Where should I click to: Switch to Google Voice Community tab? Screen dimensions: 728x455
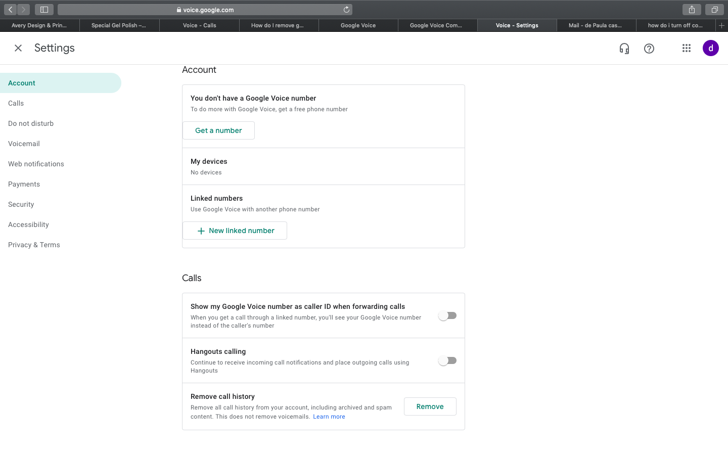[437, 25]
